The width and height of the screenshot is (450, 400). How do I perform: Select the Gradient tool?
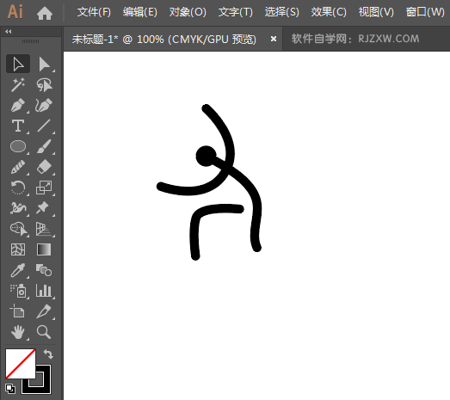pyautogui.click(x=44, y=249)
